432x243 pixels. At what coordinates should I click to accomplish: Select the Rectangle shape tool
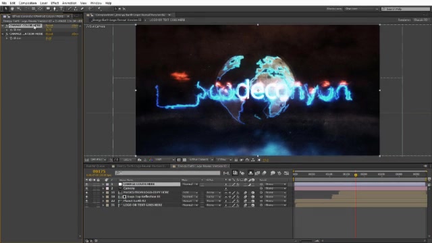(48, 9)
